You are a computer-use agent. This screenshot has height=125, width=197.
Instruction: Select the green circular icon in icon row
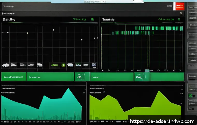[x=64, y=65]
